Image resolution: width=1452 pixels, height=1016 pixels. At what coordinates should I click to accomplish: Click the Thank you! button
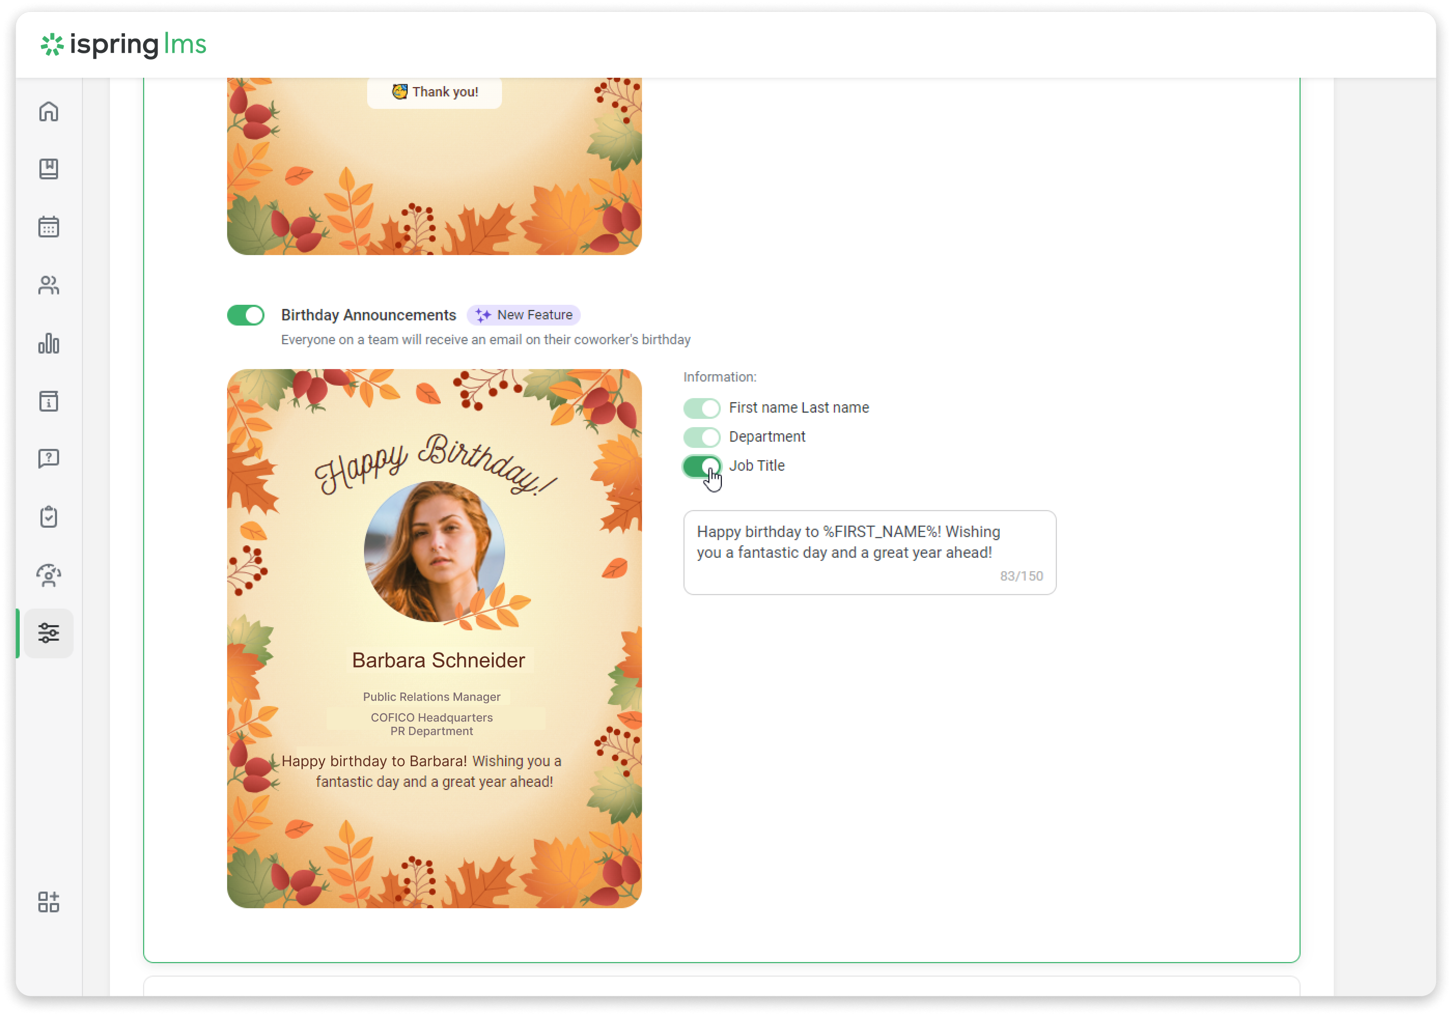point(435,92)
